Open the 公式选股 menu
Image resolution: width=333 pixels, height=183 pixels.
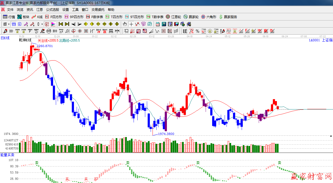pyautogui.click(x=52, y=10)
